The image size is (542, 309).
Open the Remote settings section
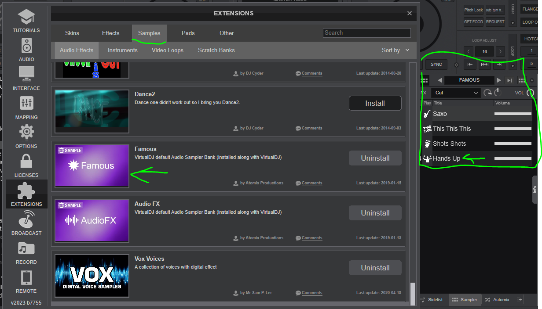(x=26, y=281)
